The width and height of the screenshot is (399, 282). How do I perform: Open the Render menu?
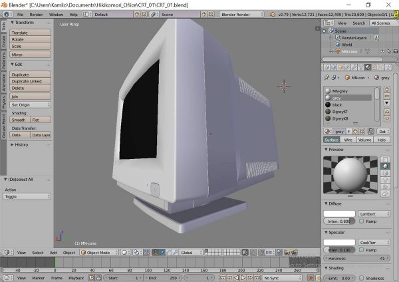click(x=36, y=13)
